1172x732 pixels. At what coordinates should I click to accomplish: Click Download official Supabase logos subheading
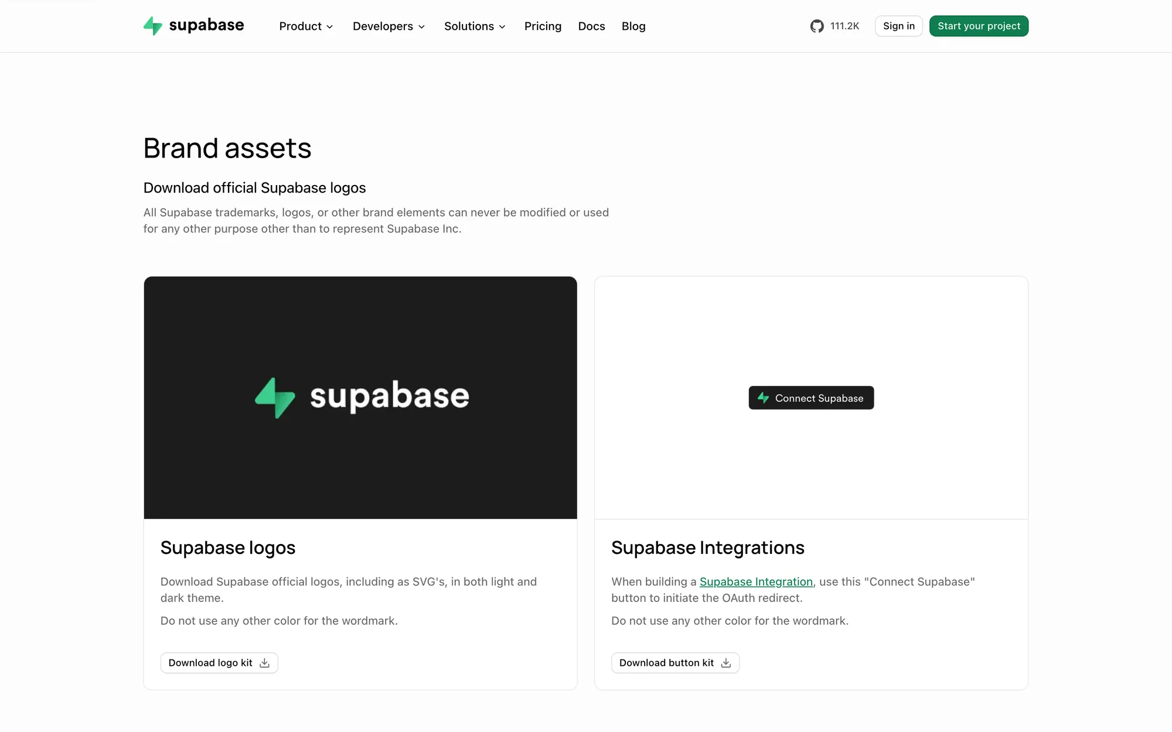coord(255,188)
